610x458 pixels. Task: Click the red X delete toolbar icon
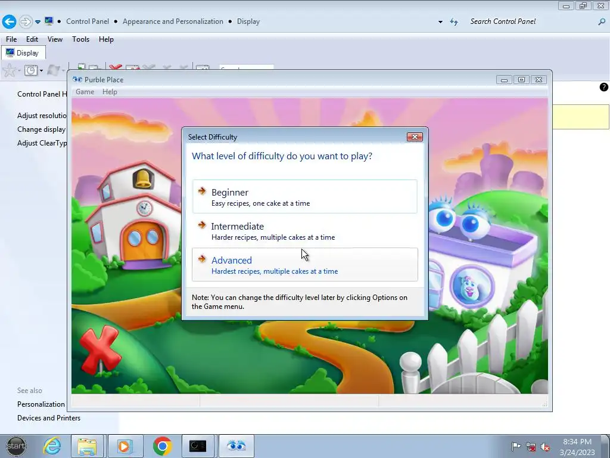[116, 67]
